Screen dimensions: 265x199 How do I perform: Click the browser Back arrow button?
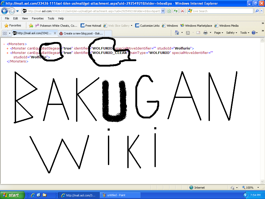[5, 11]
